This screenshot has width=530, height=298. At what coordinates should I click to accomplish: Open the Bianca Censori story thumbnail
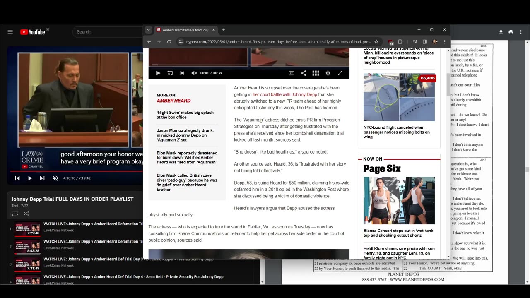[399, 201]
